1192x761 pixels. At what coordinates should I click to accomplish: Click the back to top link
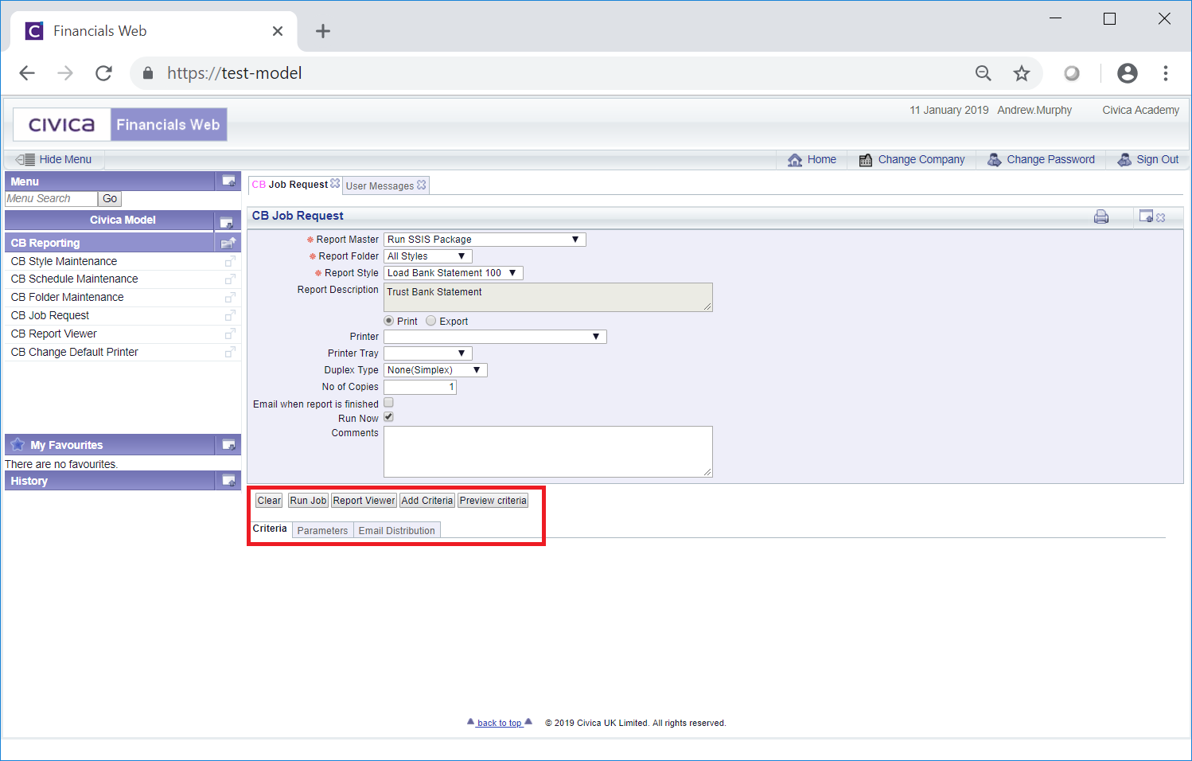[500, 723]
